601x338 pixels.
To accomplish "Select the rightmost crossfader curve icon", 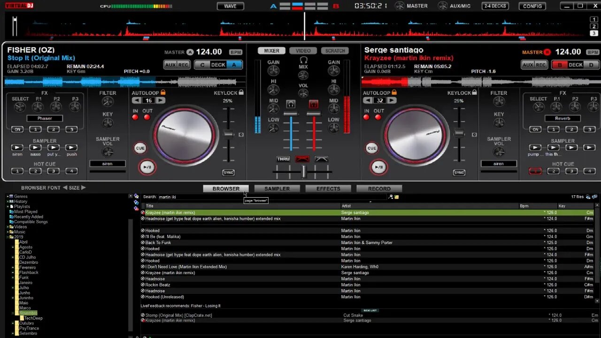I will pos(322,159).
